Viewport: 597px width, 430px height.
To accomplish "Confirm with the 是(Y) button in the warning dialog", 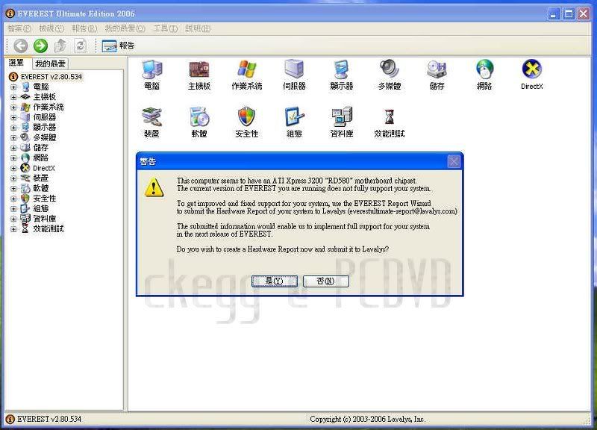I will (x=274, y=281).
